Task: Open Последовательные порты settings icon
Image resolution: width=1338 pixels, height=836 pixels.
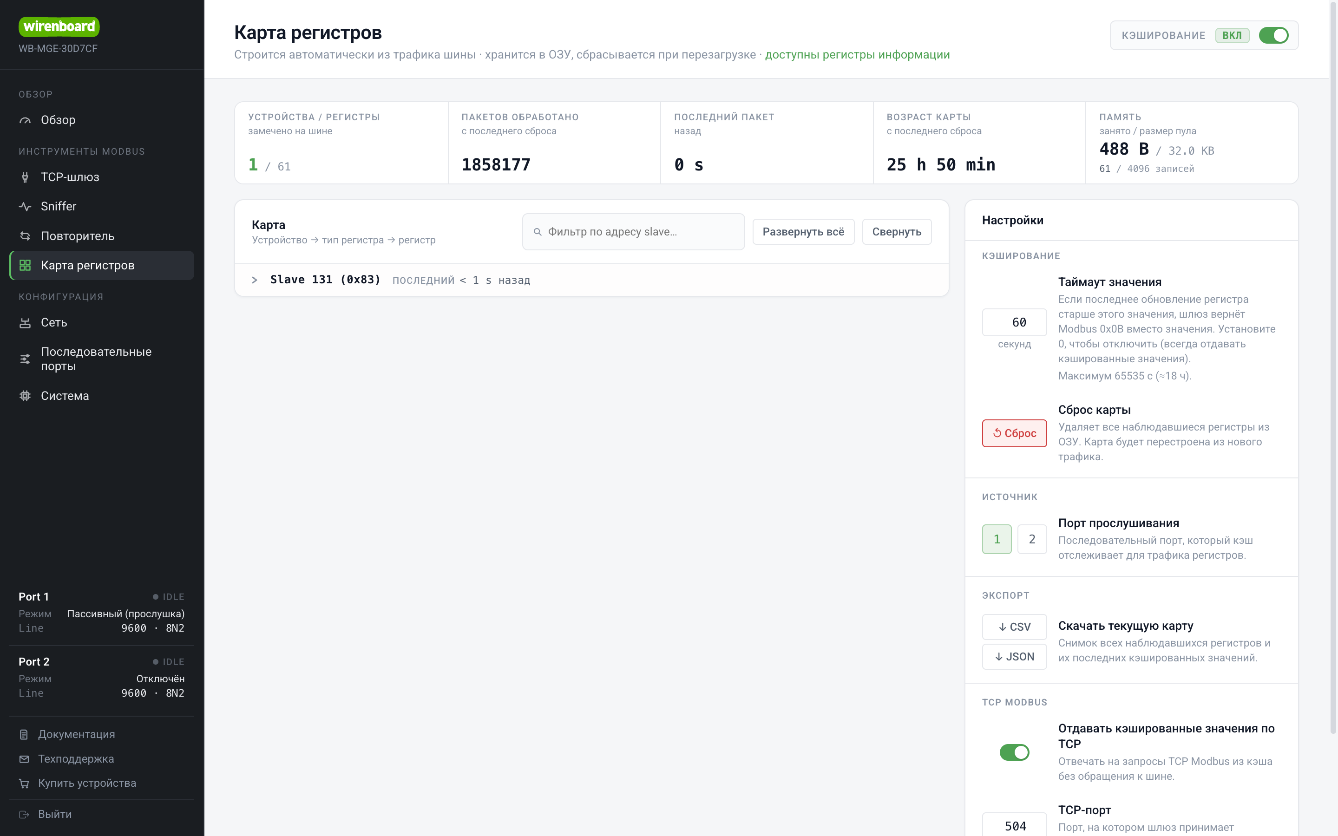Action: pos(25,359)
